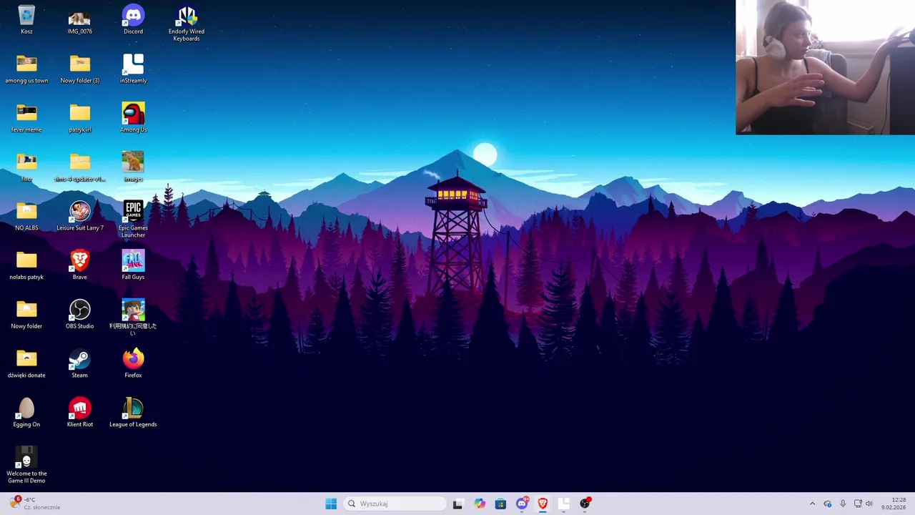Open the shortcut with Japanese label
Screen dimensions: 915x515
(133, 318)
